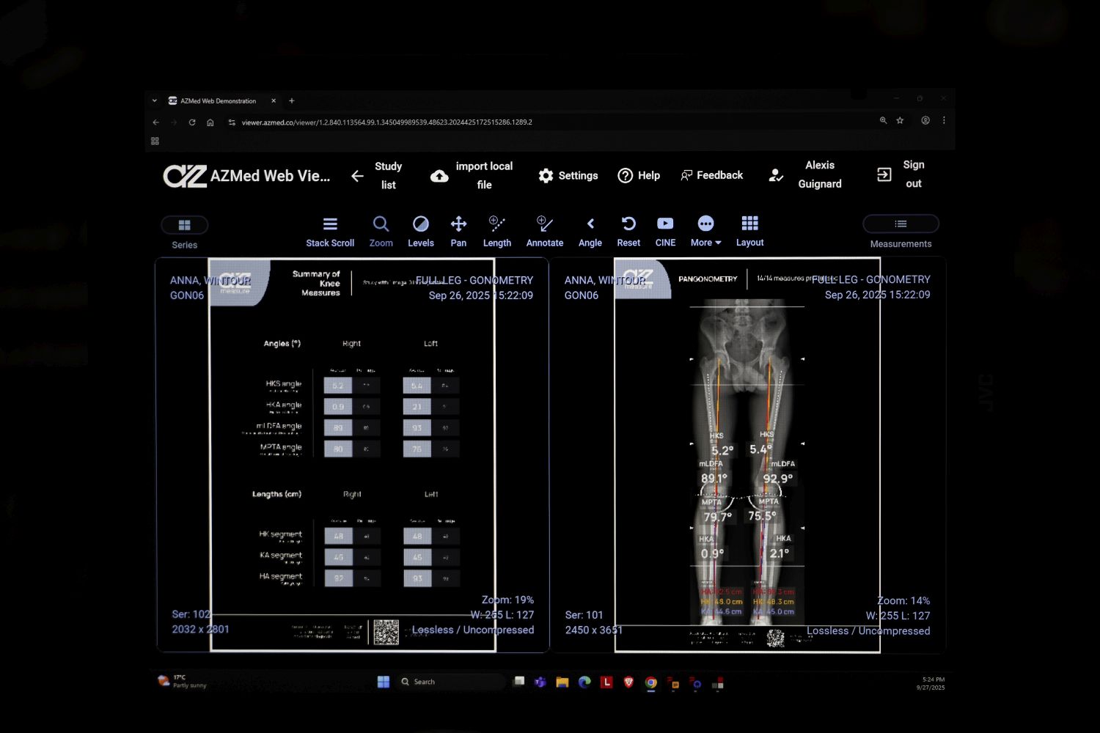Screen dimensions: 1100x733
Task: Click import local file
Action: pos(472,175)
